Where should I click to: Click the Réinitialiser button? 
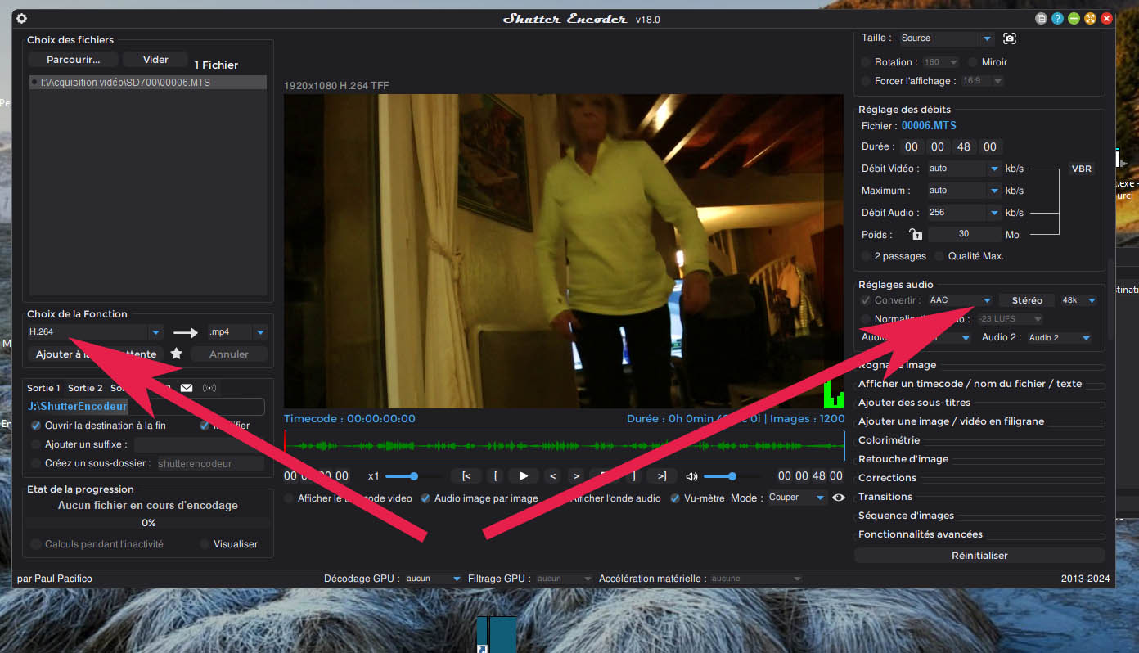[x=979, y=556]
